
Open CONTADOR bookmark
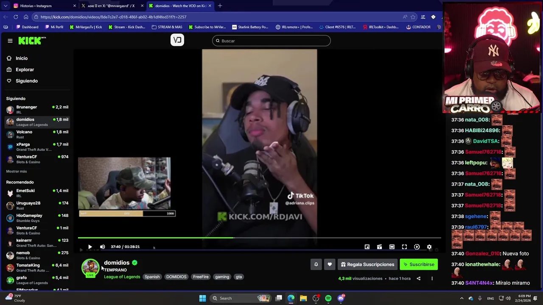[x=418, y=27]
